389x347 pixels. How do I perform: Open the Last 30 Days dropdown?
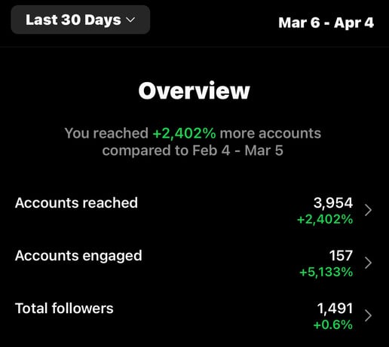pyautogui.click(x=81, y=20)
